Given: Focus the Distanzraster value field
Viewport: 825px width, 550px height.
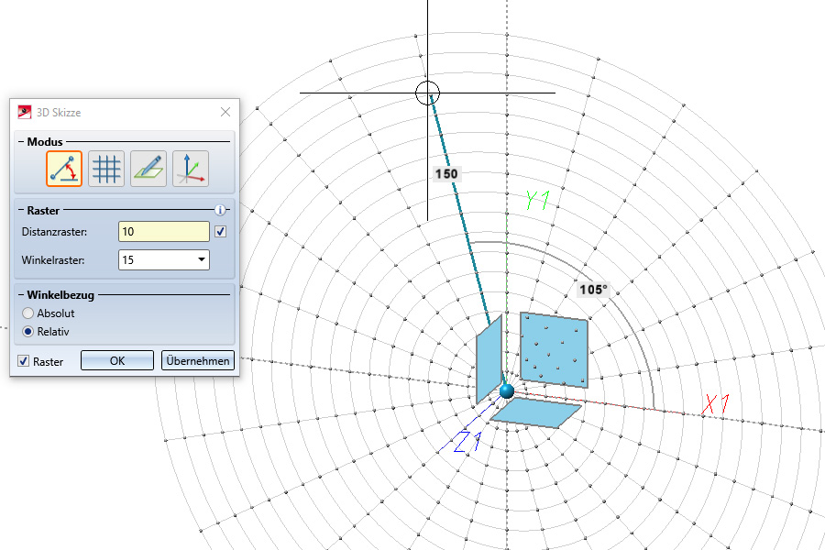Looking at the screenshot, I should (x=164, y=232).
